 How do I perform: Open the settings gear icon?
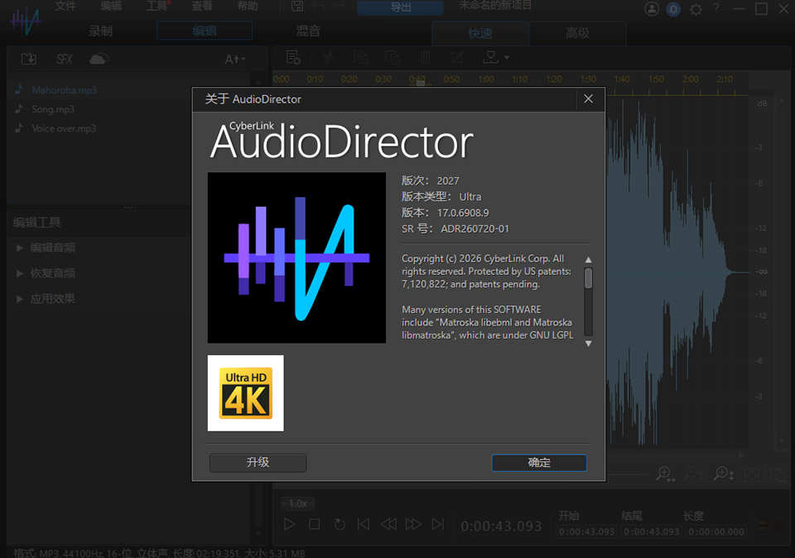(x=696, y=9)
